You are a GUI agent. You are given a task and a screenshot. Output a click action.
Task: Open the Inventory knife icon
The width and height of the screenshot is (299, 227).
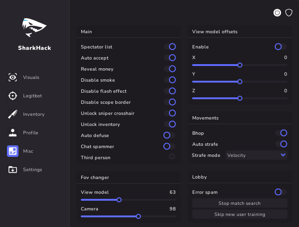(x=13, y=114)
